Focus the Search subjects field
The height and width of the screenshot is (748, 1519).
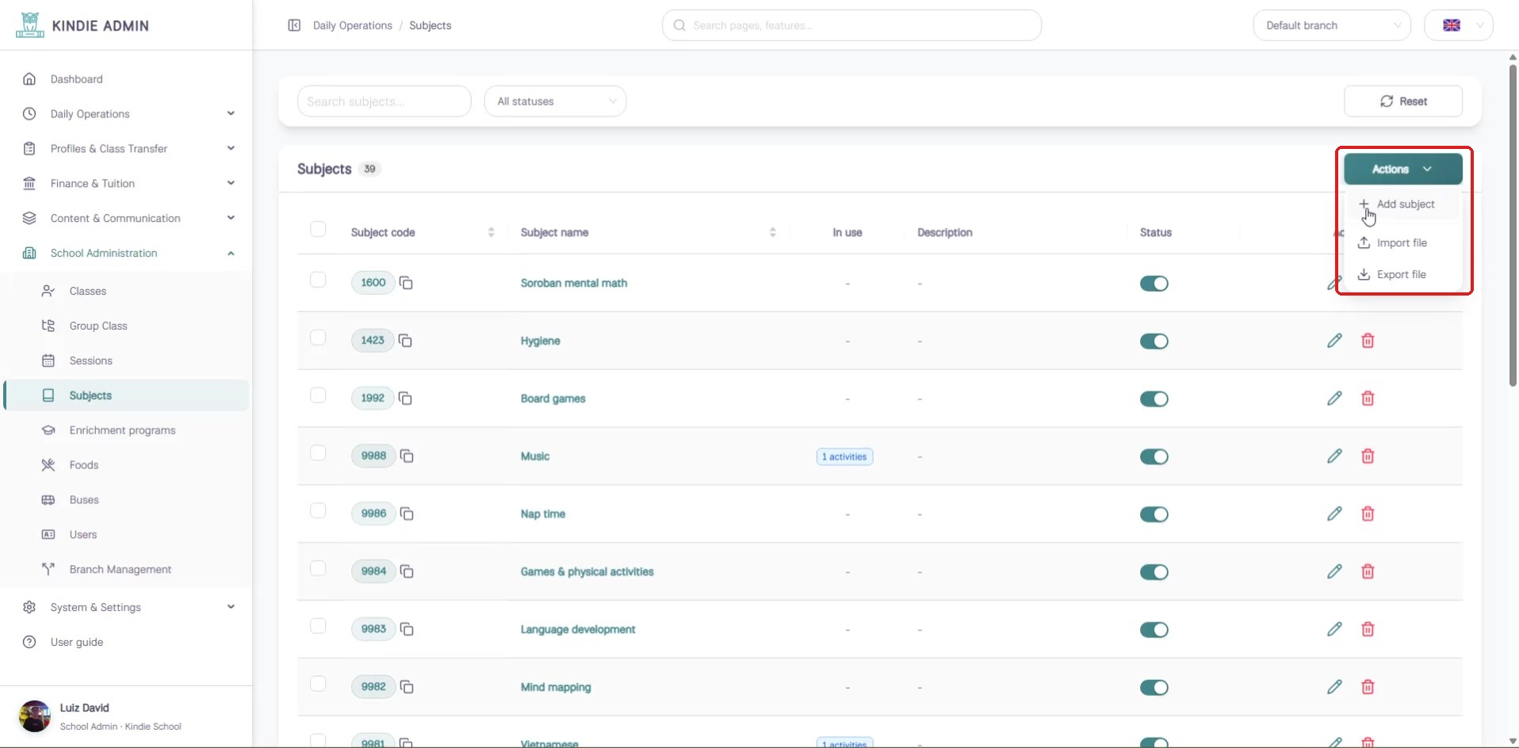384,101
